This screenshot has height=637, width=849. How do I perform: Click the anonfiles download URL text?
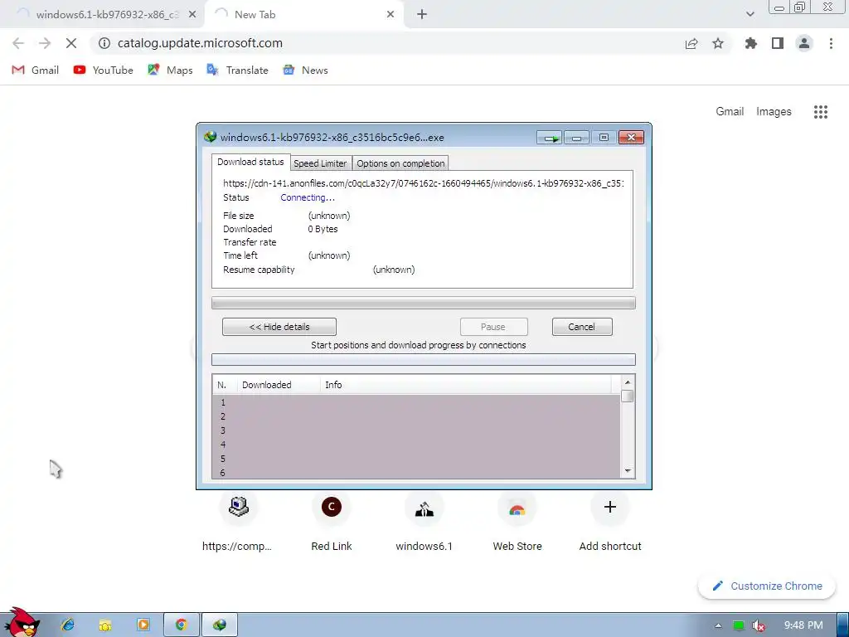[424, 183]
